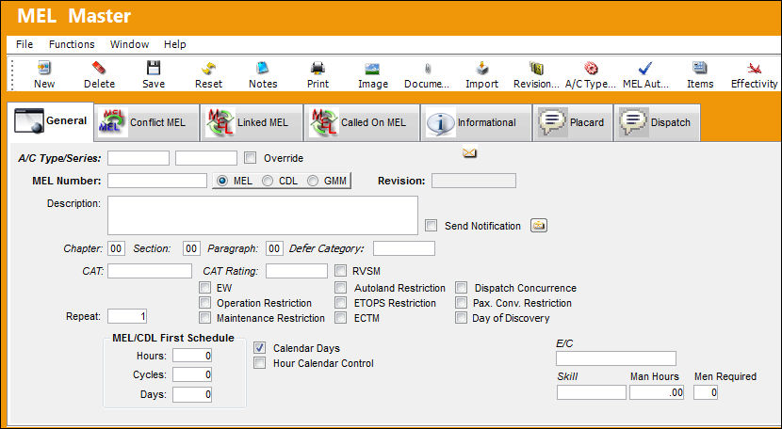The image size is (782, 429).
Task: Open Notes from the toolbar
Action: (263, 69)
